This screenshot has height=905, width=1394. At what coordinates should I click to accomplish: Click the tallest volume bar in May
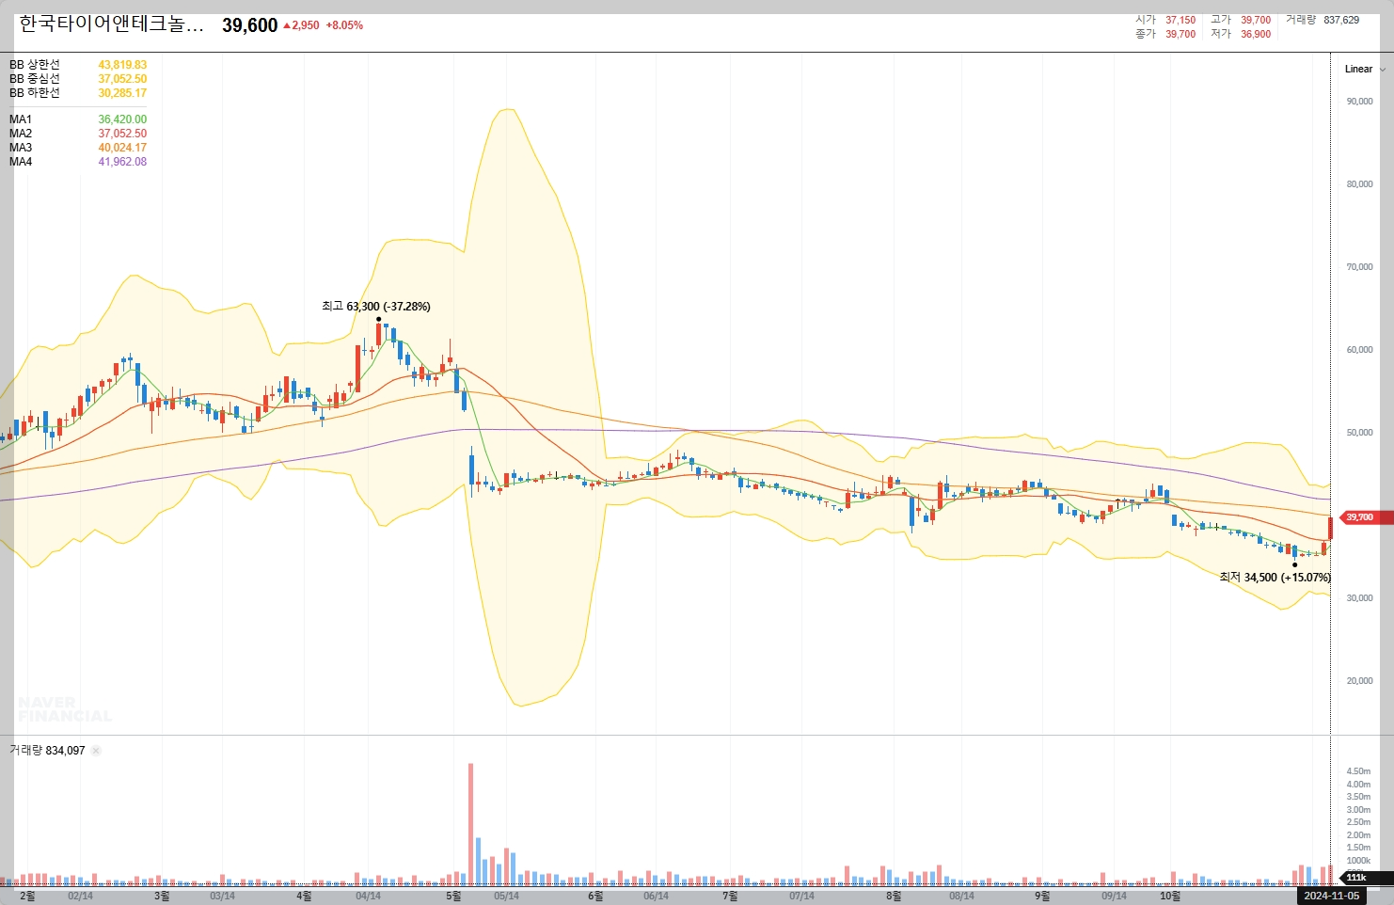[x=470, y=824]
